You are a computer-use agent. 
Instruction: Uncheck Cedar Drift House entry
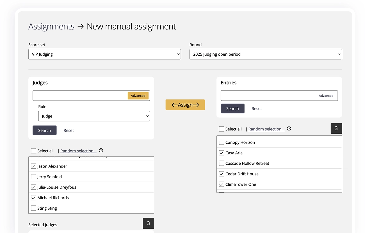point(222,174)
